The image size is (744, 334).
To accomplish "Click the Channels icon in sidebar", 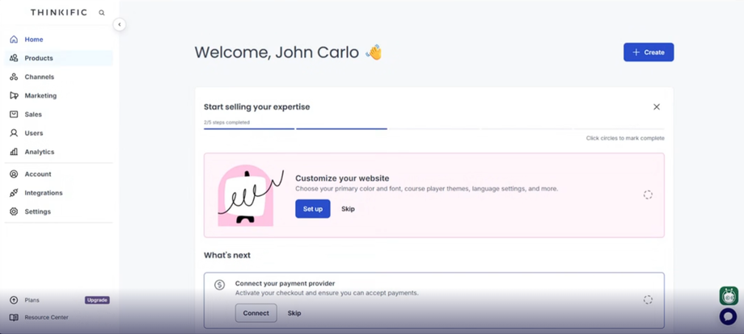I will pos(14,77).
